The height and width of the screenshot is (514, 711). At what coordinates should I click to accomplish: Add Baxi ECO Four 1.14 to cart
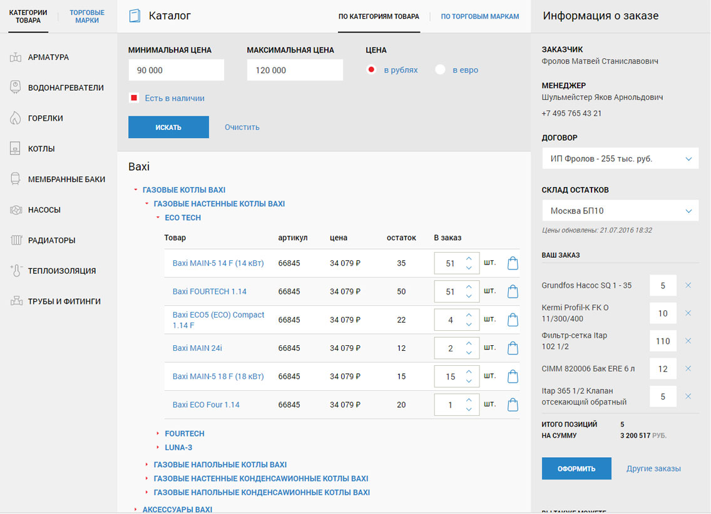click(513, 405)
